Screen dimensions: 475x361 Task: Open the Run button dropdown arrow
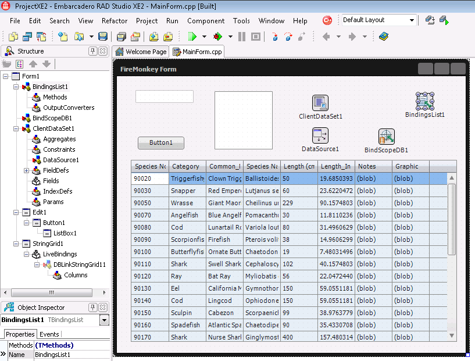pyautogui.click(x=204, y=37)
